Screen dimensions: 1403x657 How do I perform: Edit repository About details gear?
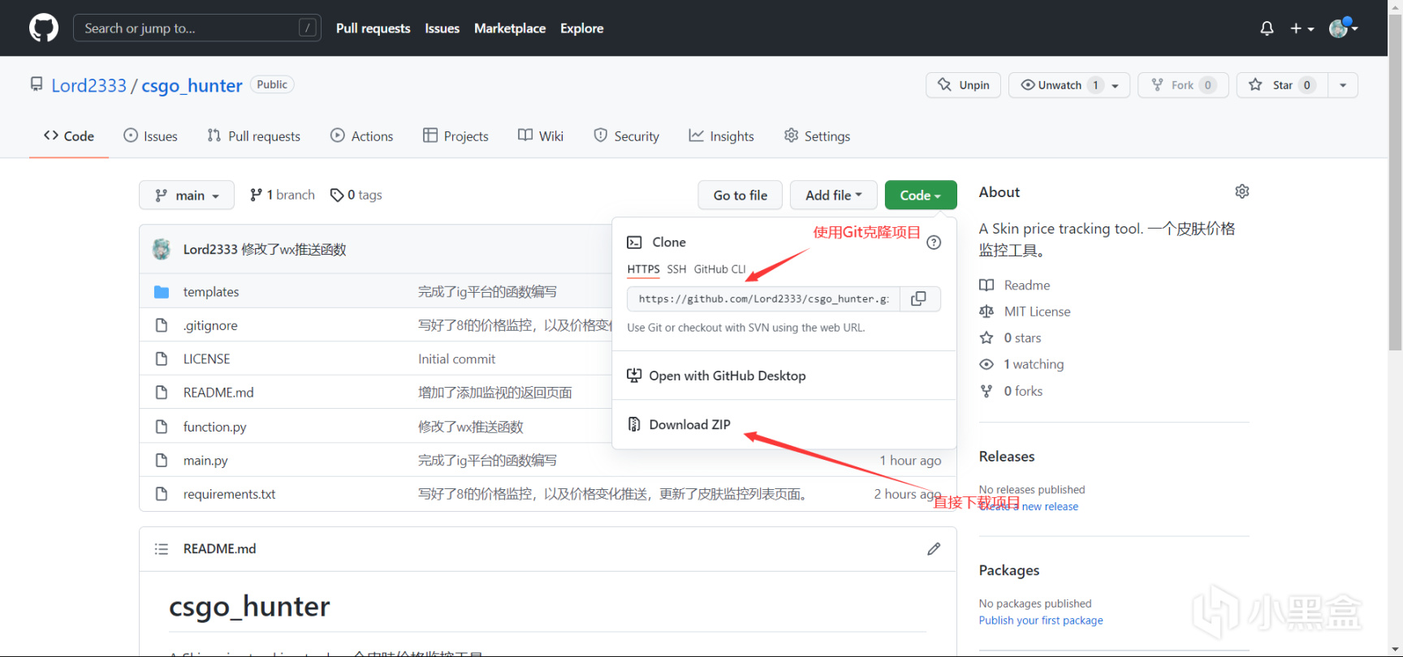(1241, 191)
